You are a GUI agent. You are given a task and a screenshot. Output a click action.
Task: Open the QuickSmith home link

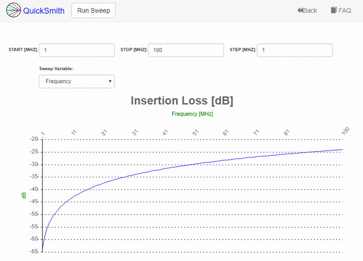click(44, 11)
